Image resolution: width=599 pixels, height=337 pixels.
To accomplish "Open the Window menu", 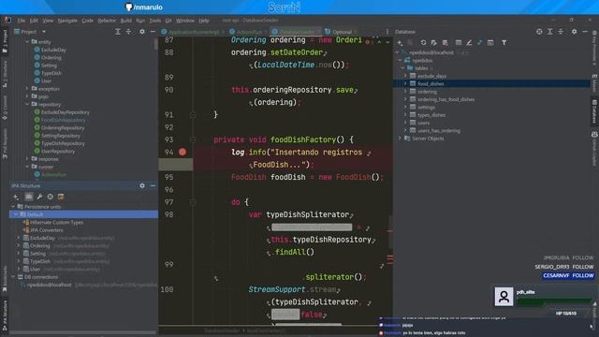I will 185,21.
